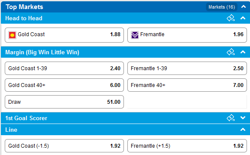Collapse the Line section
Viewport: 250px width, 155px height.
(243, 130)
